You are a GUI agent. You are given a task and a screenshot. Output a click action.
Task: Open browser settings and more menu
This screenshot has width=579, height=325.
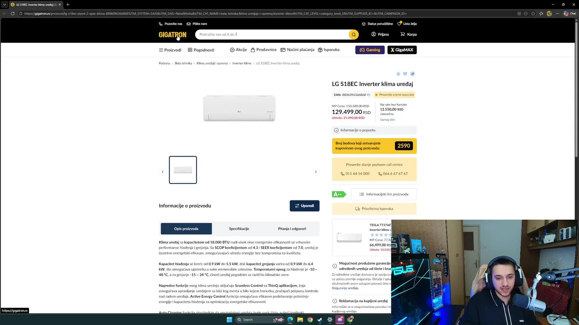(x=557, y=14)
